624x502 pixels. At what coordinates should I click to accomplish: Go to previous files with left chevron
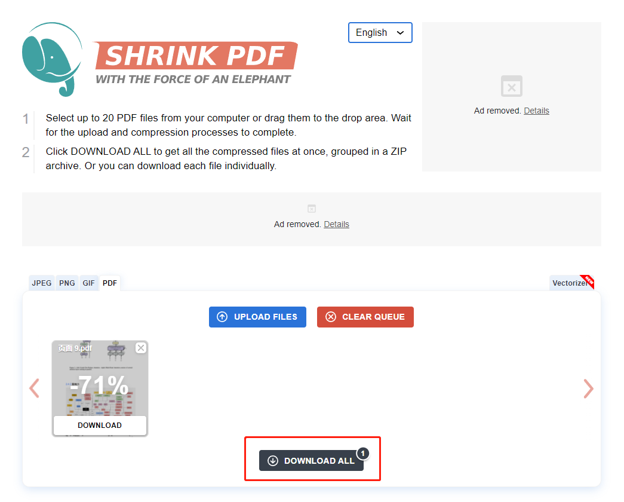35,388
